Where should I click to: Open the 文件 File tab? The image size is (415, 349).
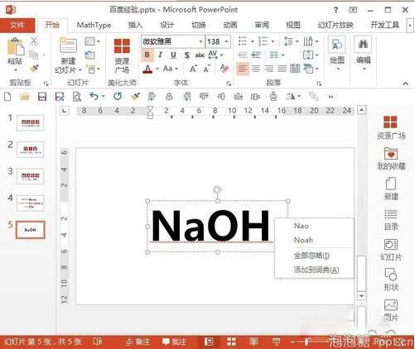17,26
